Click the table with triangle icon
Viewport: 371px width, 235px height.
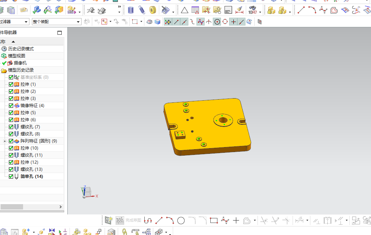click(x=195, y=10)
